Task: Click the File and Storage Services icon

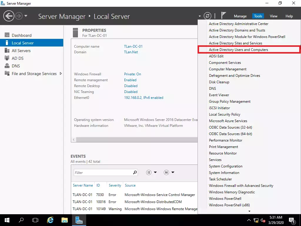Action: (7, 73)
